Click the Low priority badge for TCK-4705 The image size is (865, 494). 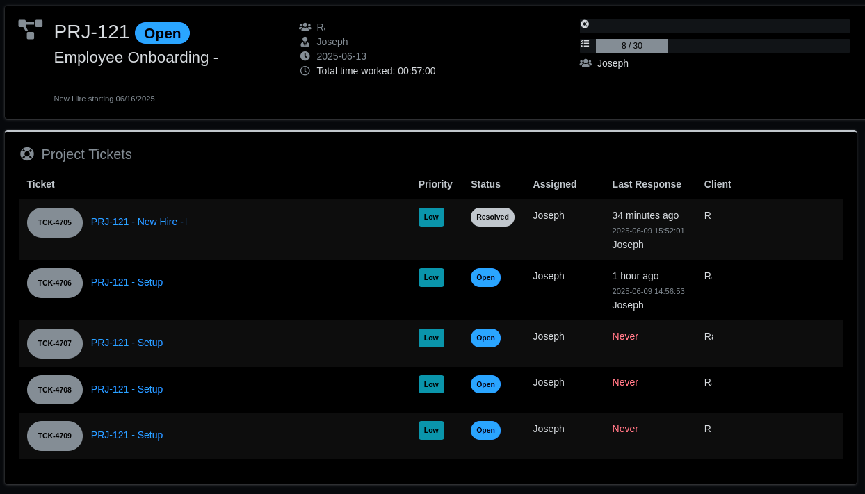[431, 217]
